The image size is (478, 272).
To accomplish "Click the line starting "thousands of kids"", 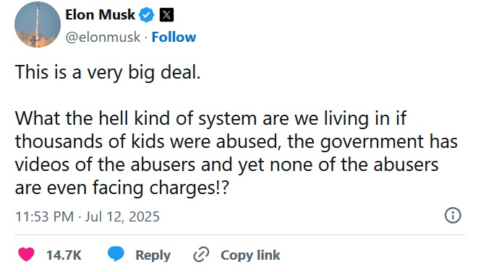I will pos(236,142).
